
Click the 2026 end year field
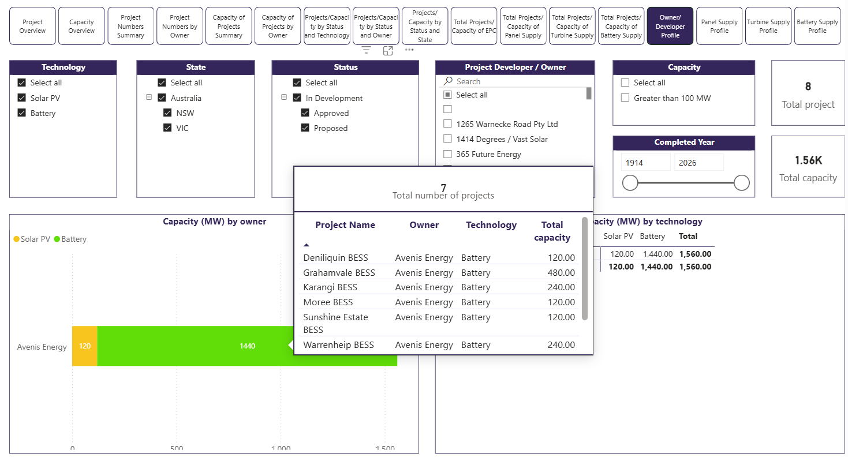(x=699, y=163)
